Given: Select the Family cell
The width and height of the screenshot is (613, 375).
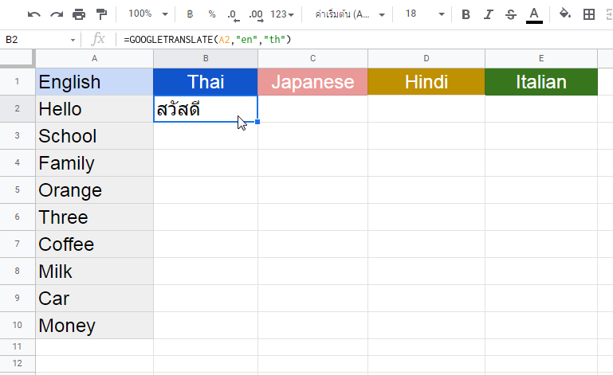Looking at the screenshot, I should point(94,163).
